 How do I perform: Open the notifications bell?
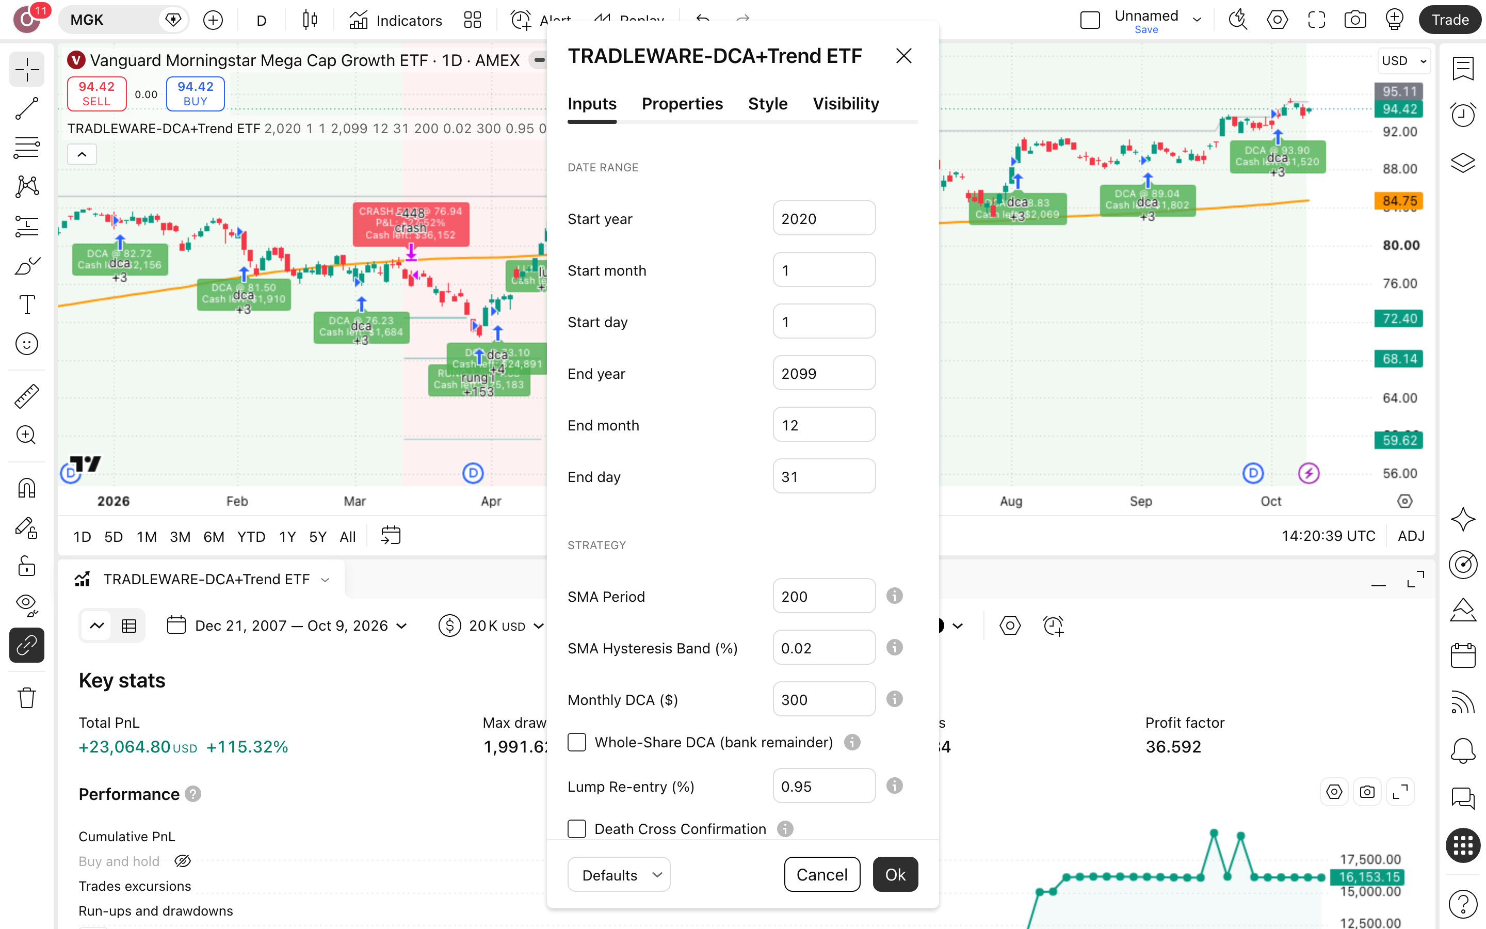click(x=1463, y=750)
